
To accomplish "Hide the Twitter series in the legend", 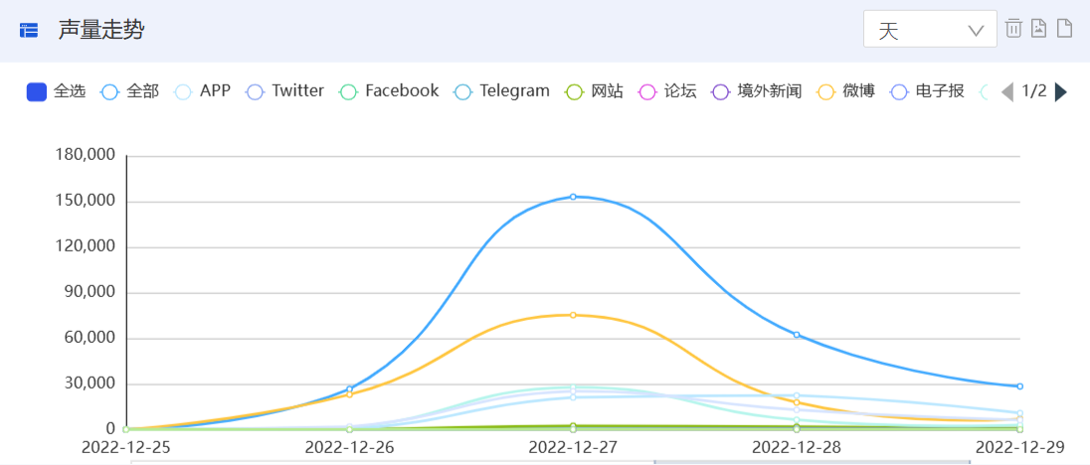I will coord(285,91).
